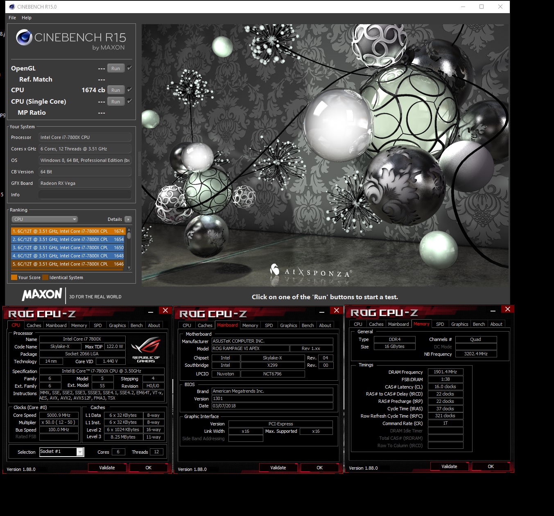Select ranking entry with score 1648
Screen dimensions: 554x516
pyautogui.click(x=68, y=256)
